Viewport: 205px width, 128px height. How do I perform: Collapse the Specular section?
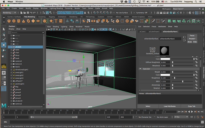coord(140,69)
